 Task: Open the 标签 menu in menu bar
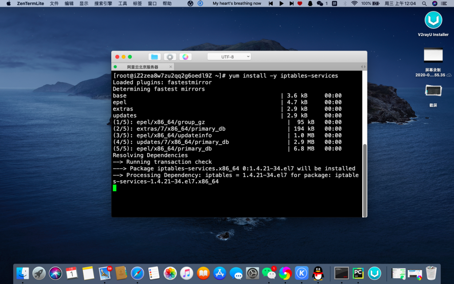pyautogui.click(x=137, y=3)
